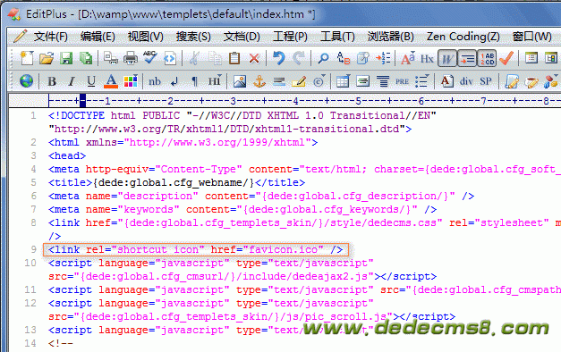
Task: Open the font settings Aa icon
Action: [407, 58]
